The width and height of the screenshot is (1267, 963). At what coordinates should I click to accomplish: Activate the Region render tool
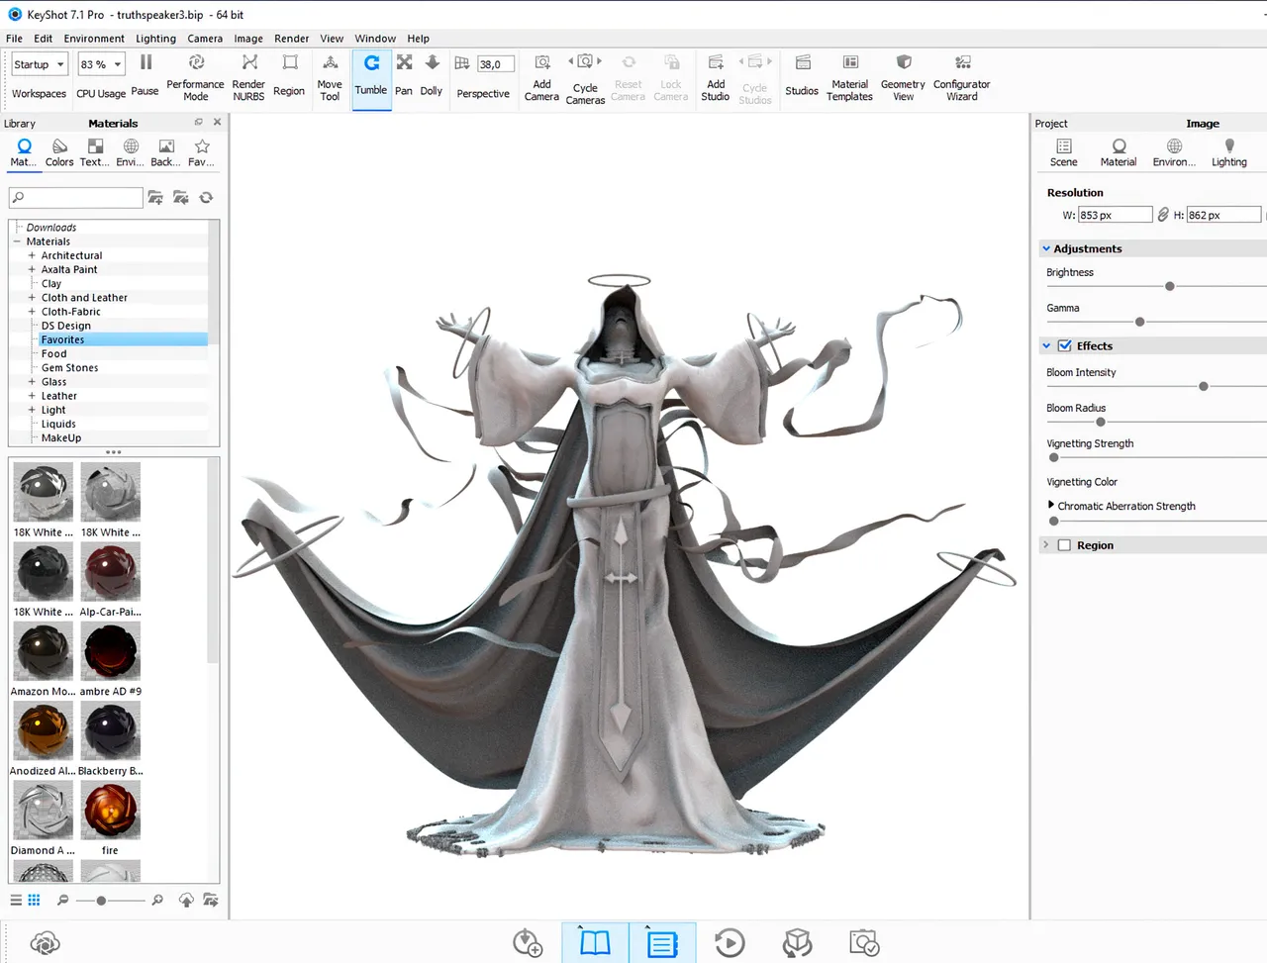tap(289, 75)
